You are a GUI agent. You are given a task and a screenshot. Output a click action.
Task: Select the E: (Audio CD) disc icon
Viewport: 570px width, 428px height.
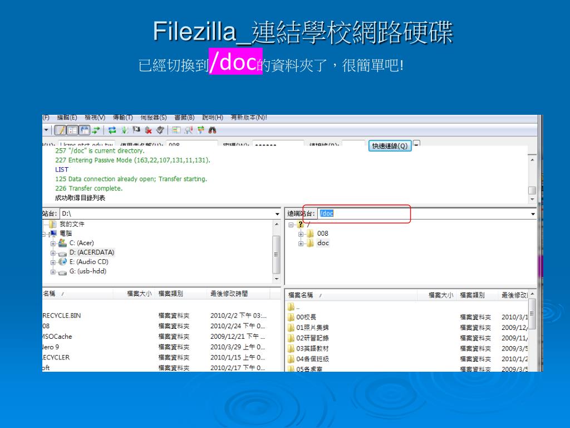[x=62, y=262]
